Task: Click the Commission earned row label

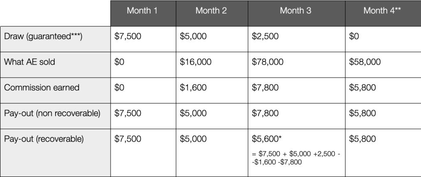Action: pos(42,88)
